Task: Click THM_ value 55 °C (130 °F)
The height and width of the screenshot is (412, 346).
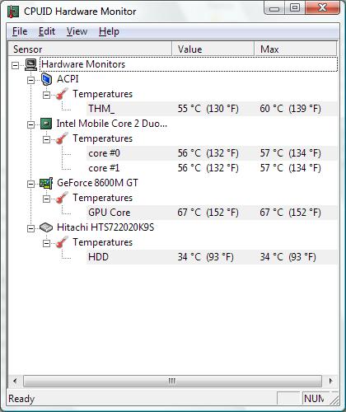Action: click(x=208, y=109)
